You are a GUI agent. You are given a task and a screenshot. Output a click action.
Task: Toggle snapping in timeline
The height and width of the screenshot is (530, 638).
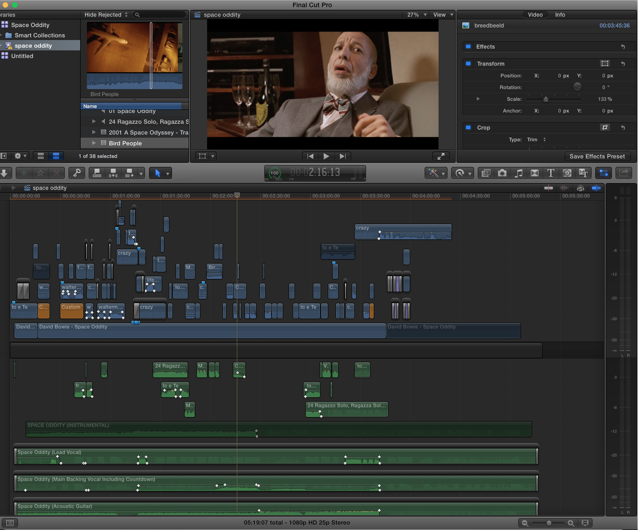pyautogui.click(x=596, y=188)
